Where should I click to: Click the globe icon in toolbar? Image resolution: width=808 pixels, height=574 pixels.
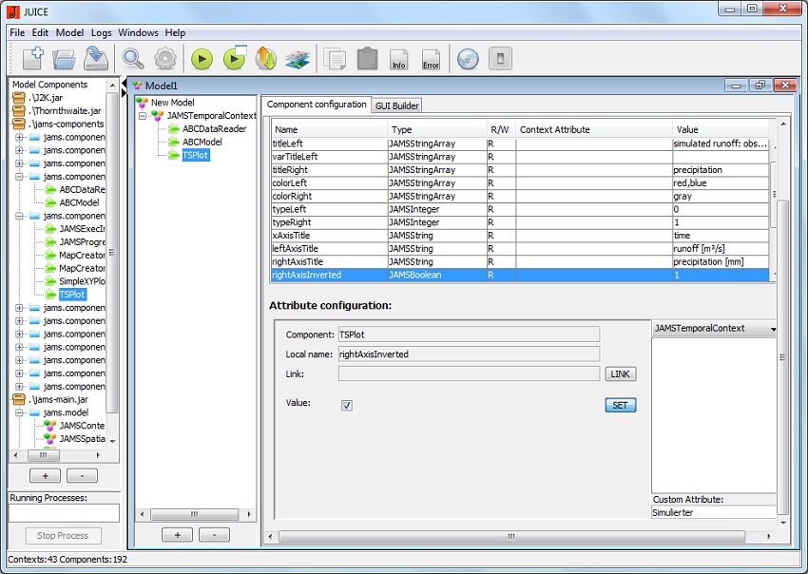(x=467, y=59)
